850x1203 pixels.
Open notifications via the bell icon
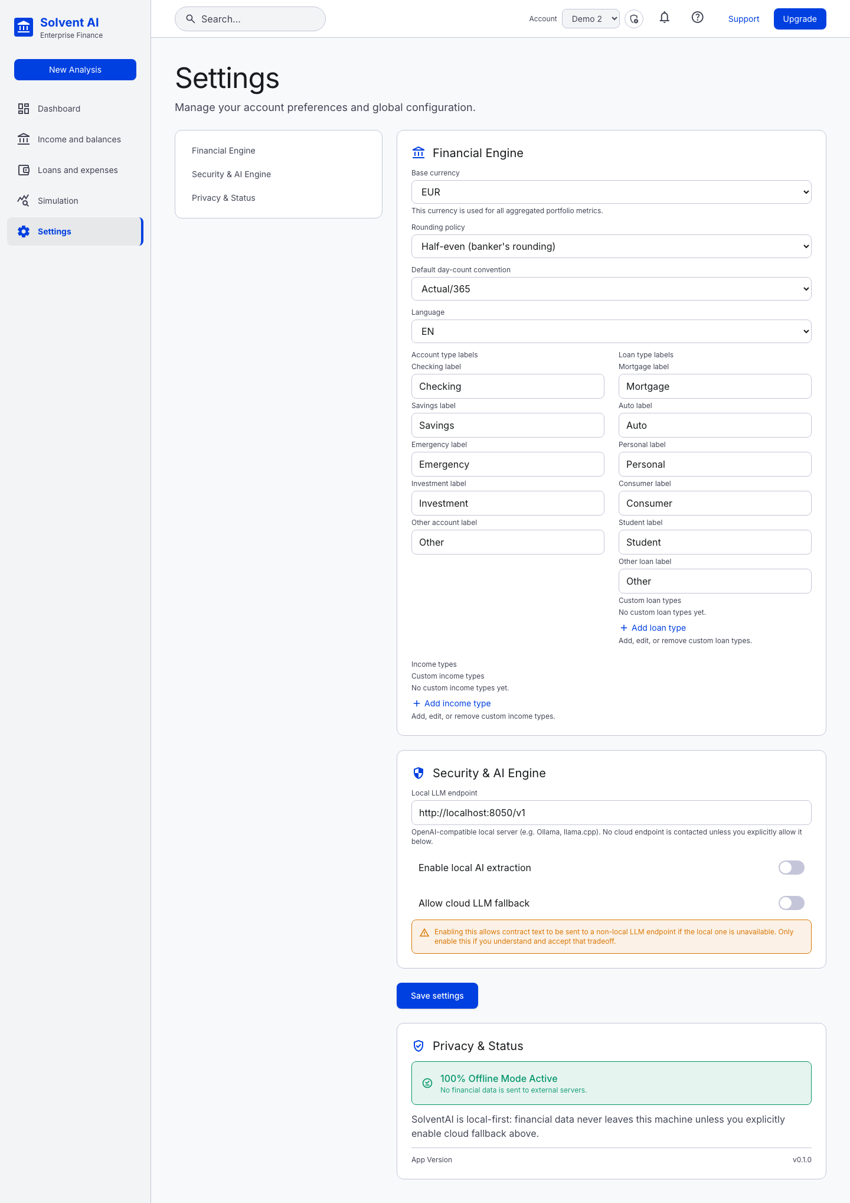point(665,18)
